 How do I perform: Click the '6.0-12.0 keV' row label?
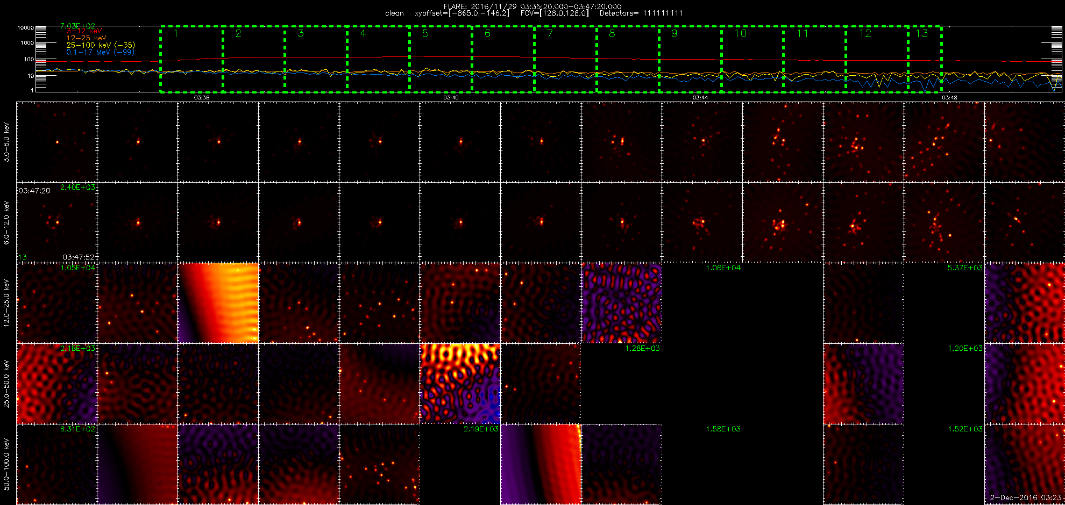(x=6, y=222)
